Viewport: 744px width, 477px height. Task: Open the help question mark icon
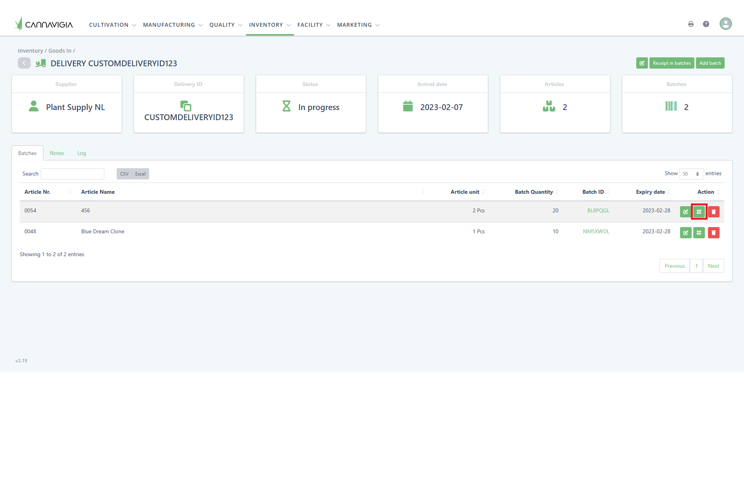coord(706,24)
